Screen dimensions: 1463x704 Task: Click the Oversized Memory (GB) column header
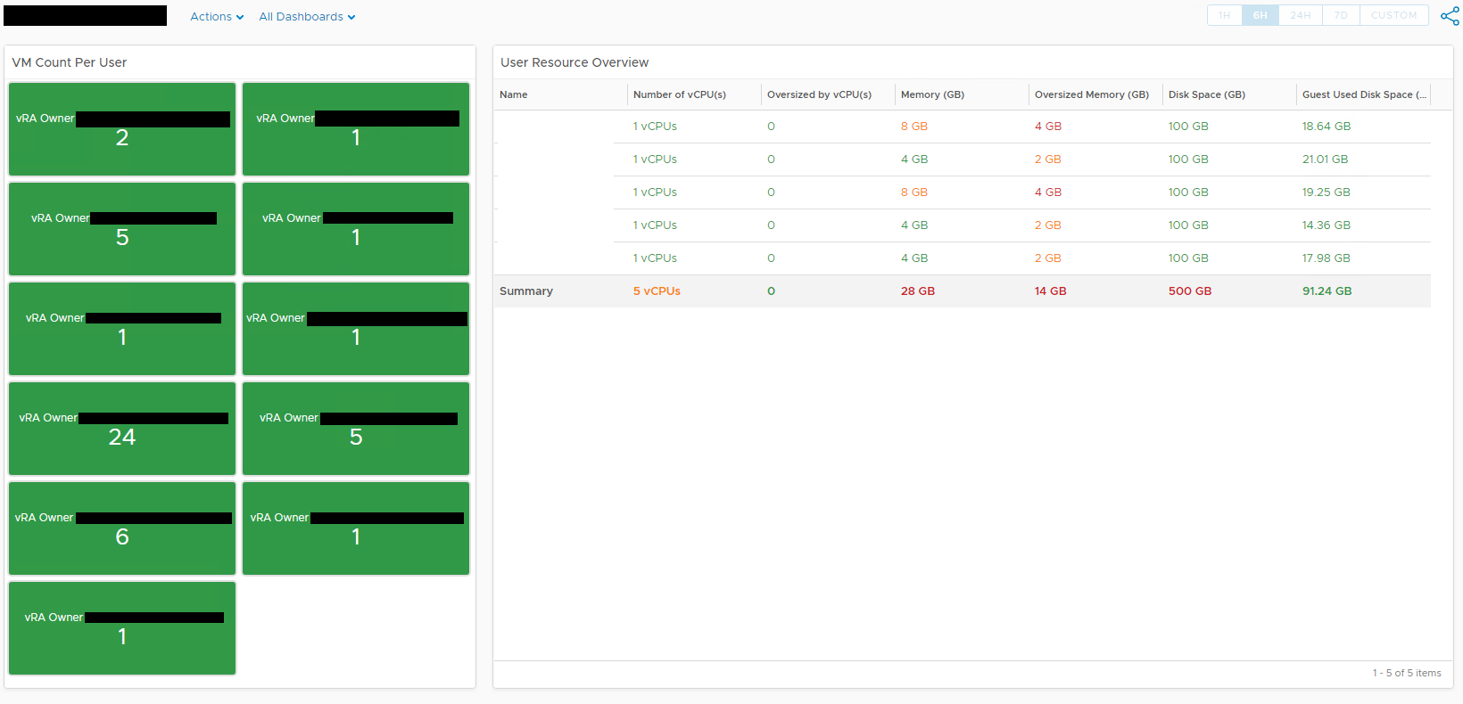pos(1091,94)
